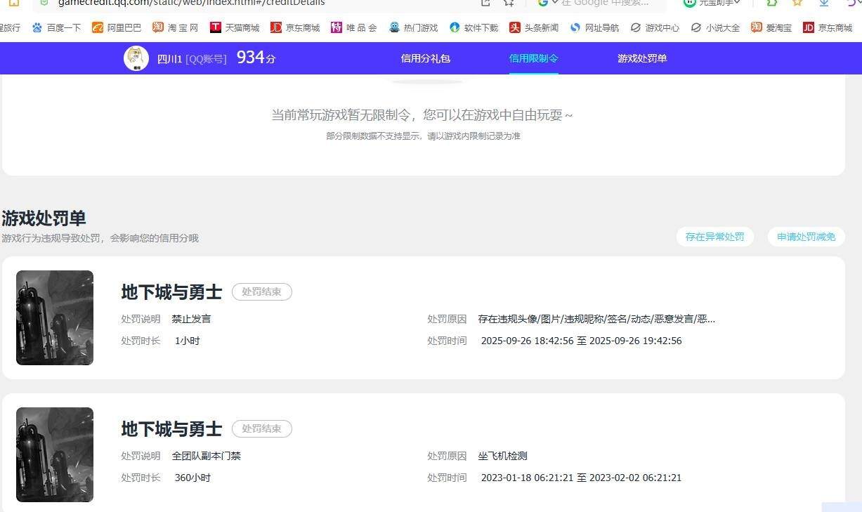Open the 唯品会 bookmark
This screenshot has height=512, width=862.
coord(354,28)
